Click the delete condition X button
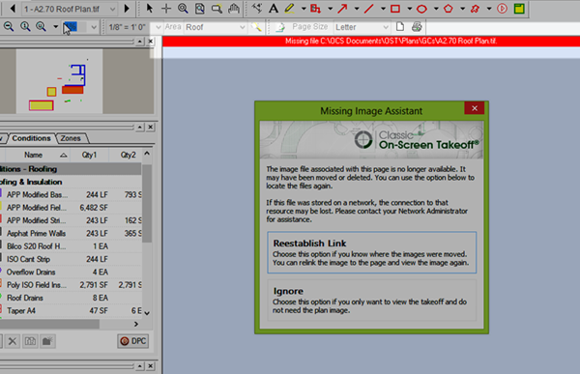The height and width of the screenshot is (374, 580). [13, 341]
